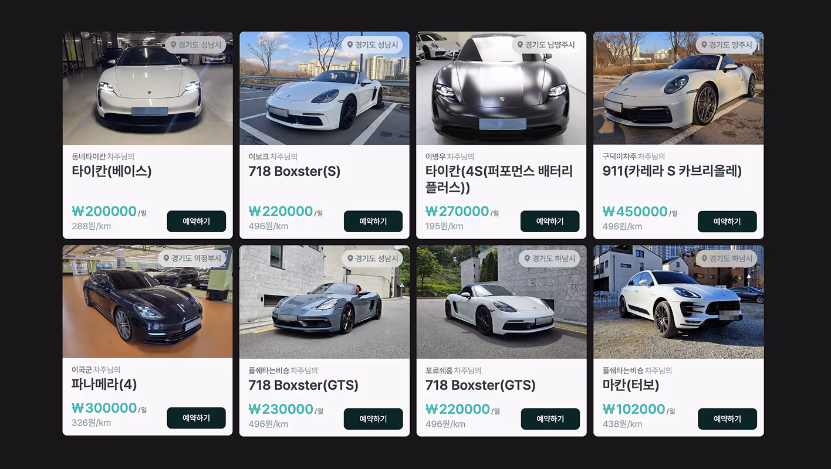Open the matte black Taycan photo
This screenshot has width=831, height=469.
(x=501, y=88)
